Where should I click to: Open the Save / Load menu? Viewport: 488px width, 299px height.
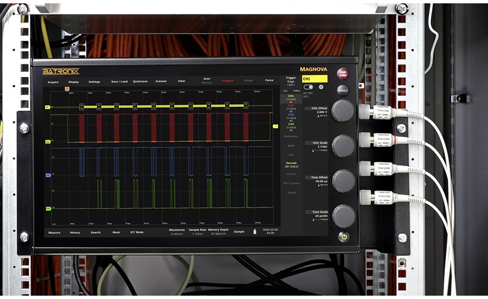tap(120, 82)
